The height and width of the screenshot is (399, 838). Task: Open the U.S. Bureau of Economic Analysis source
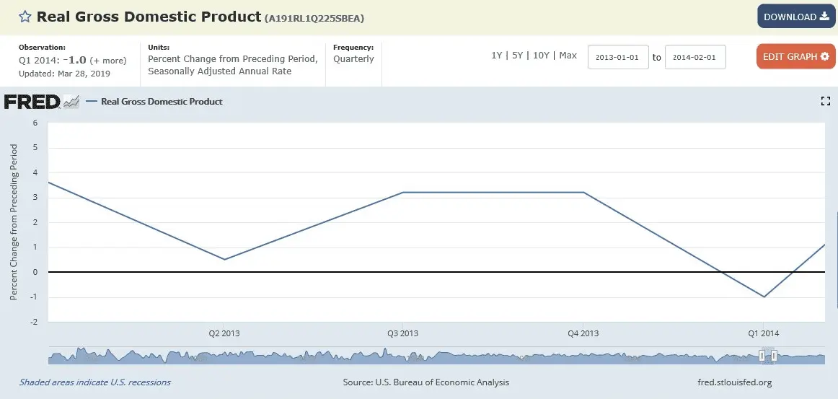click(426, 382)
